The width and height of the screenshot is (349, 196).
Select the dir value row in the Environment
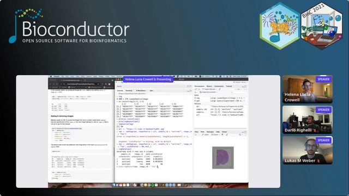220,107
